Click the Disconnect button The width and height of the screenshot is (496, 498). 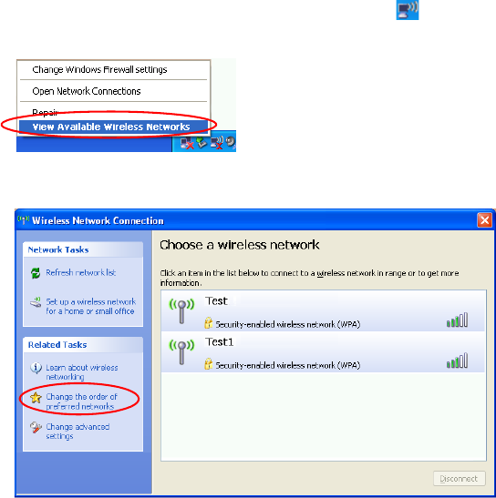(460, 478)
